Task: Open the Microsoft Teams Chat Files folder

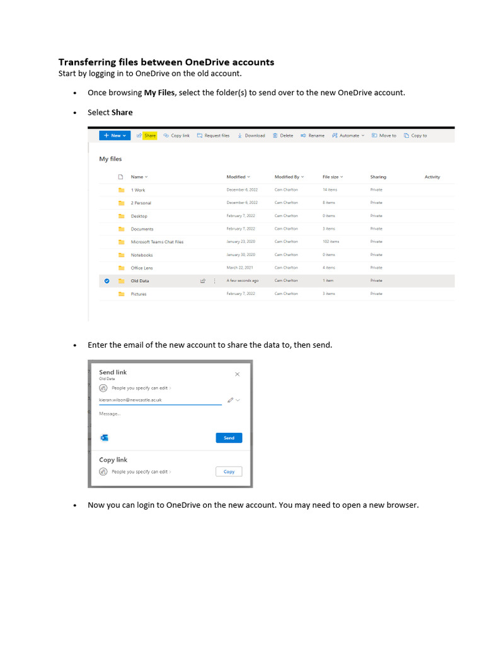Action: (157, 242)
